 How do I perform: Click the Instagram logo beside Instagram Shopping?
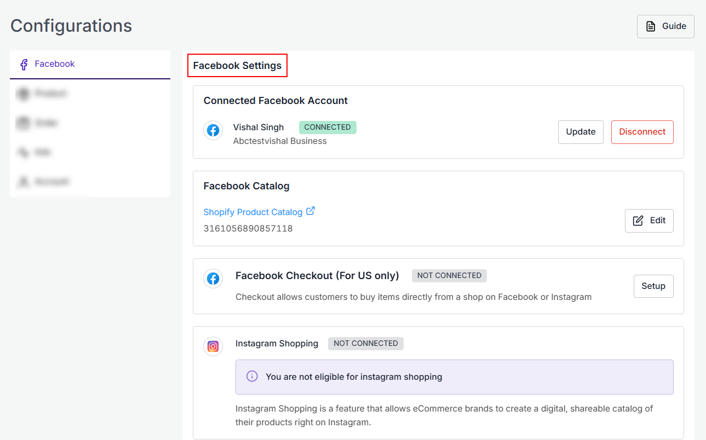pos(213,346)
